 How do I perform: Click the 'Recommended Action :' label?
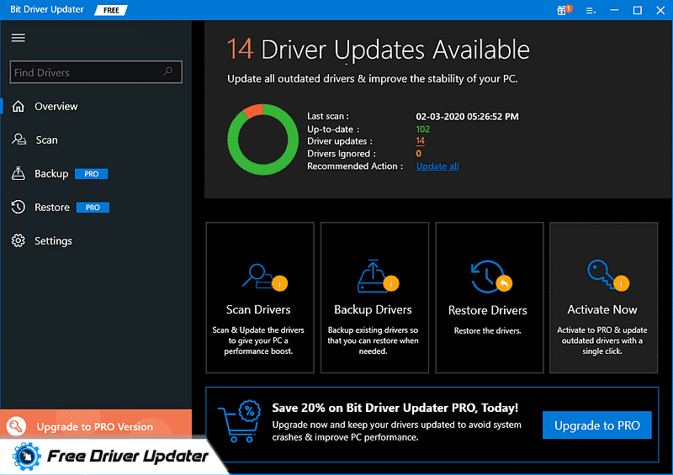pyautogui.click(x=355, y=166)
